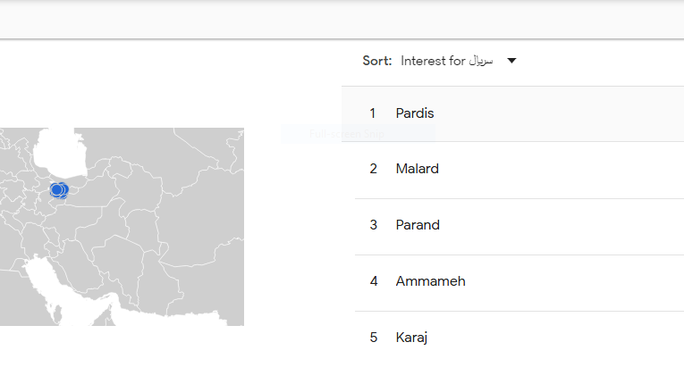Click the faded Full-screen map tooltip
The height and width of the screenshot is (384, 684).
point(358,134)
